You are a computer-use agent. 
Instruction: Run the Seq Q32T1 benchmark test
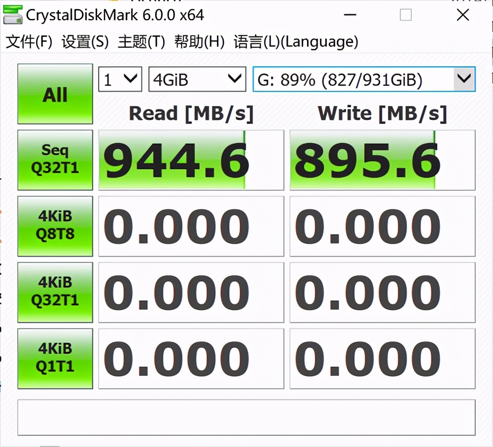55,160
